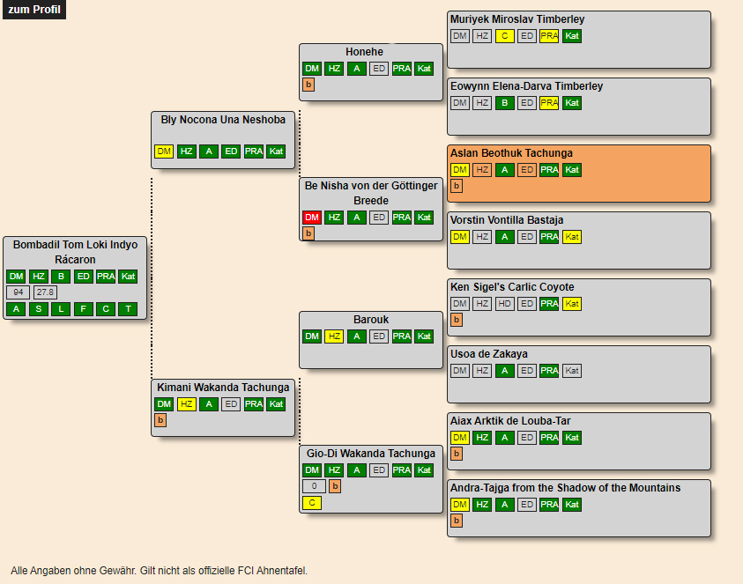Click yellow C badge on Muriyek Miroslav Timberley
This screenshot has height=584, width=743.
pos(504,36)
